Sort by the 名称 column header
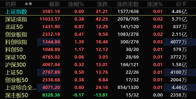 point(11,4)
